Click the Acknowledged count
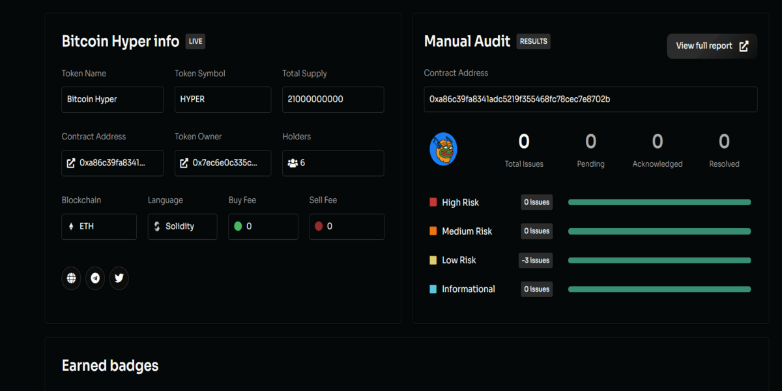Viewport: 782px width, 391px height. [x=658, y=141]
